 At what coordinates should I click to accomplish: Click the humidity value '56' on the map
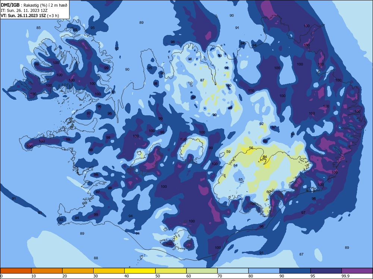251,148
